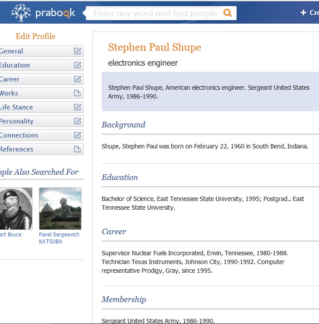This screenshot has height=324, width=319.
Task: Click the add icon beside Works
Action: coord(78,93)
